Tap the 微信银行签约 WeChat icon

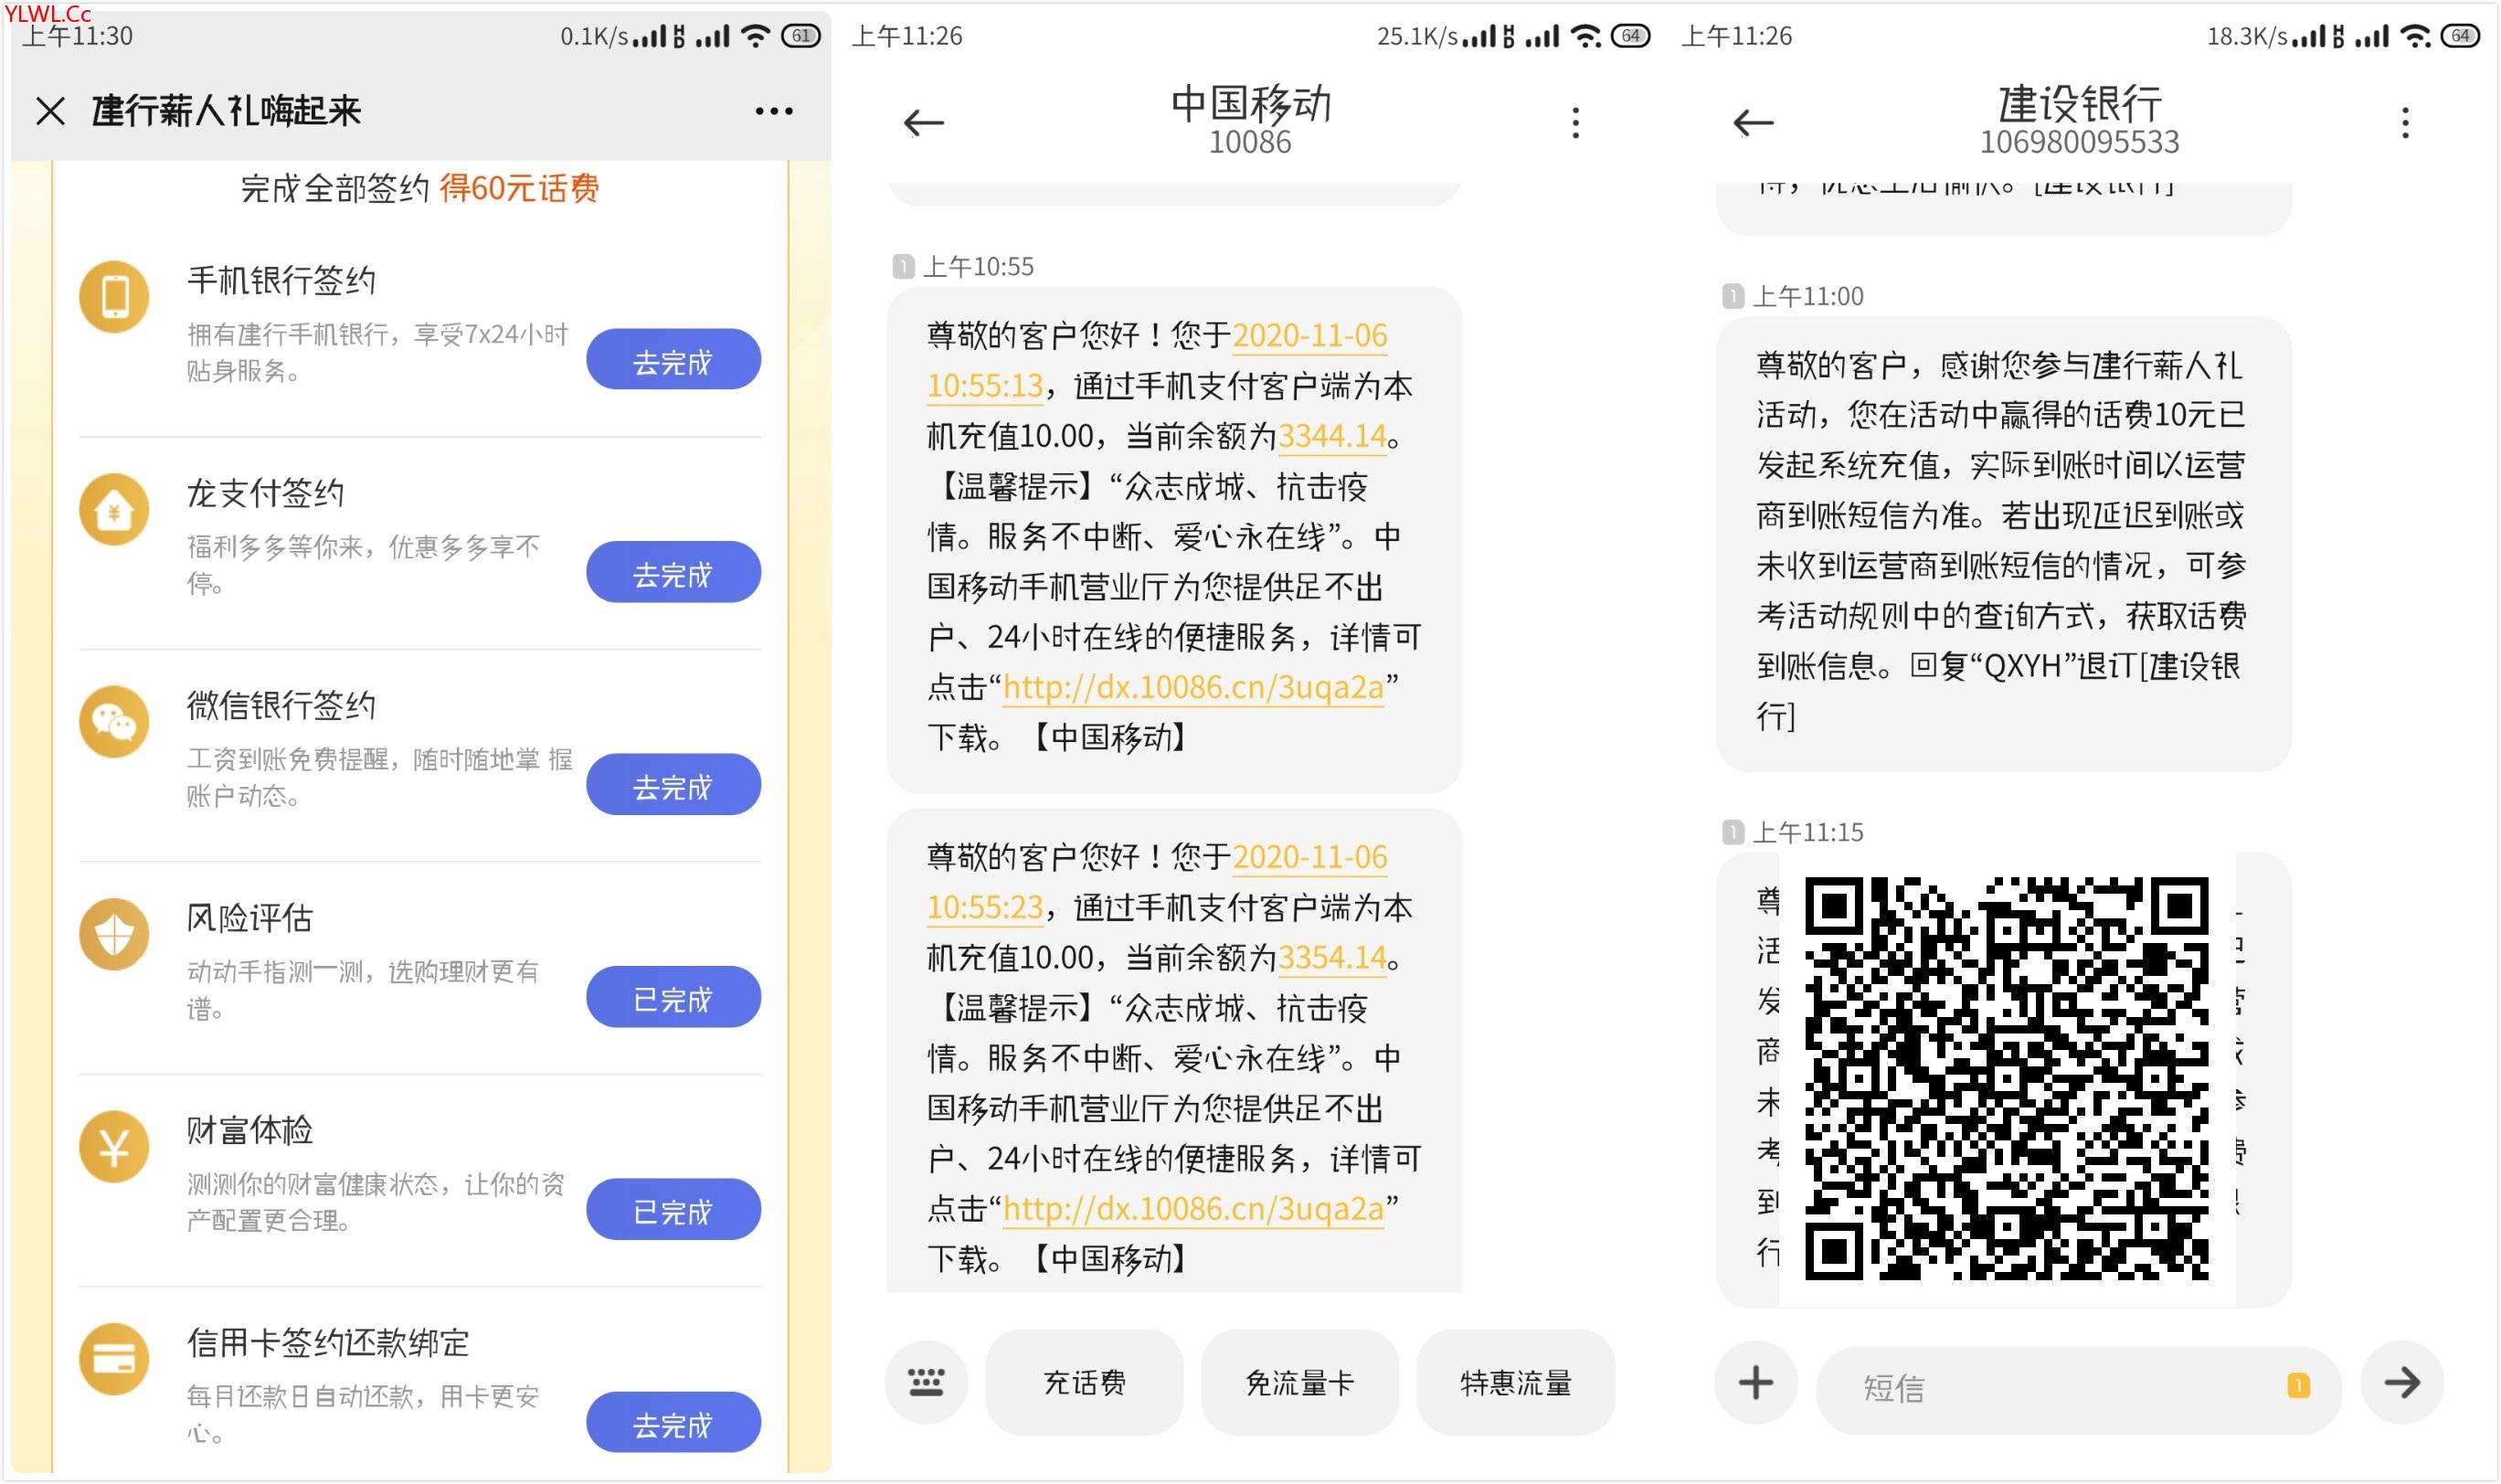tap(114, 722)
